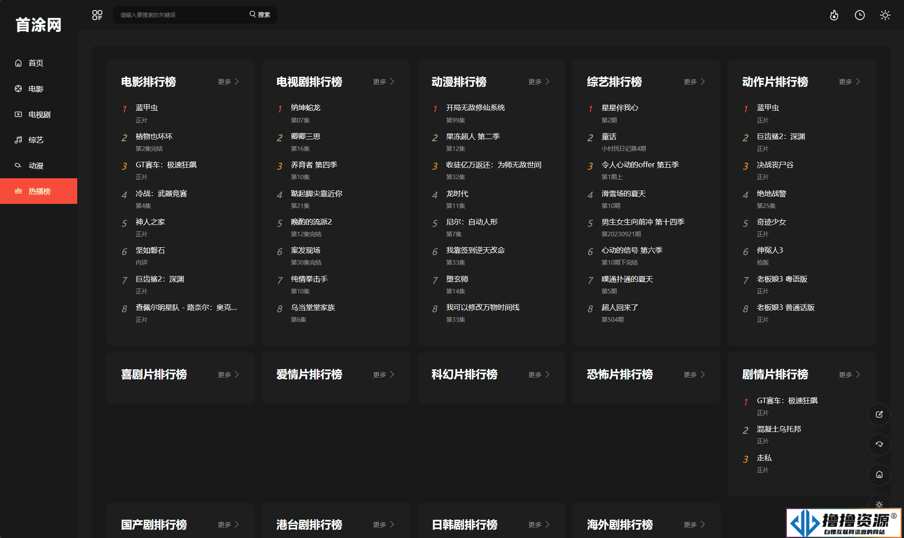The image size is (904, 538).
Task: Open 超人回来了 variety entry
Action: point(620,308)
